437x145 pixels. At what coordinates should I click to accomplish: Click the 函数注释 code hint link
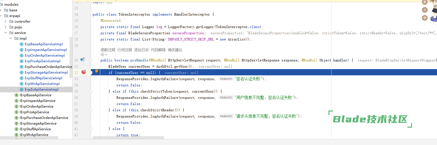(x=108, y=50)
